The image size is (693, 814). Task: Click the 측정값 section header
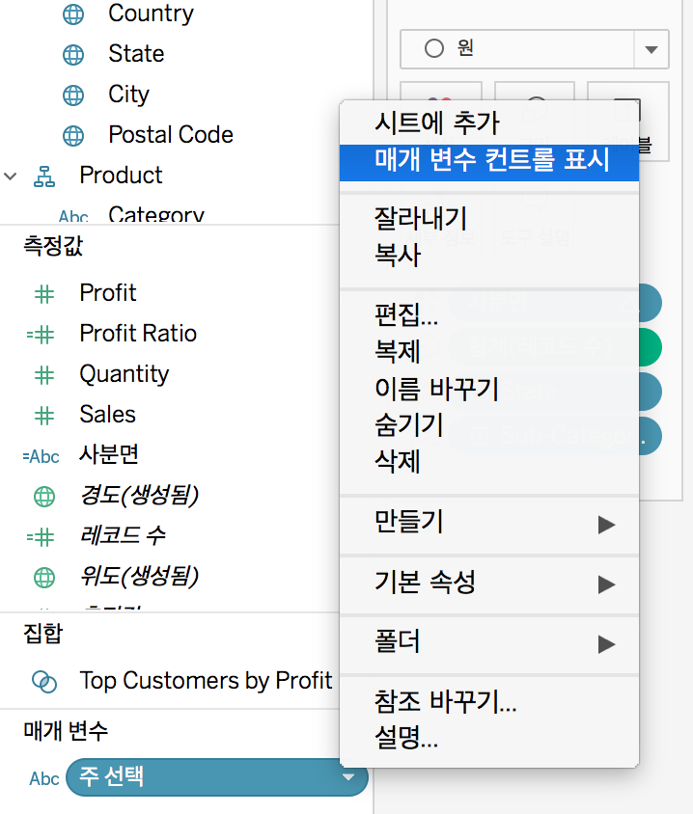(x=53, y=247)
